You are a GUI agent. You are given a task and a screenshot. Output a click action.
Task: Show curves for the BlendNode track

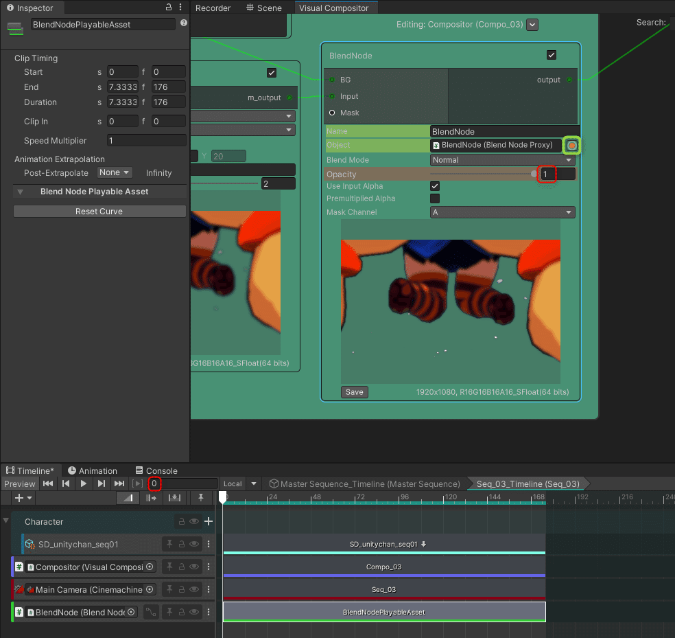tap(151, 612)
